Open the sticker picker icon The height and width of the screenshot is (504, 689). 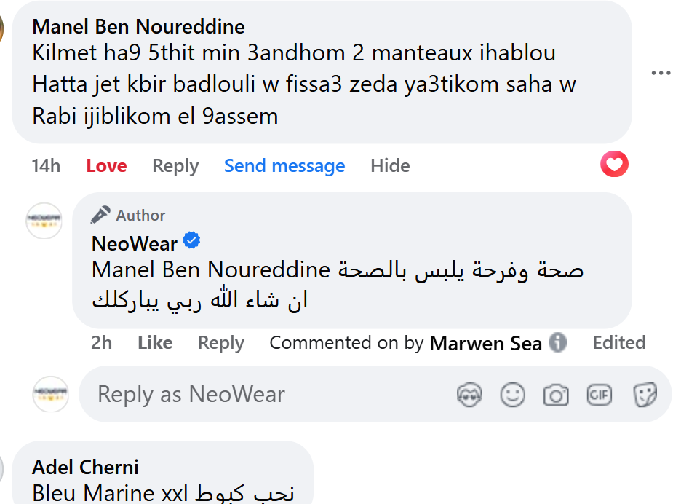pos(644,395)
